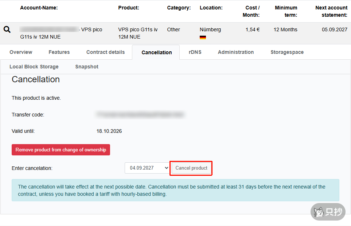
Task: Select the Cancellation tab
Action: point(157,52)
